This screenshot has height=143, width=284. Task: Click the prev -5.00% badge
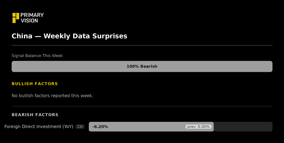click(198, 127)
